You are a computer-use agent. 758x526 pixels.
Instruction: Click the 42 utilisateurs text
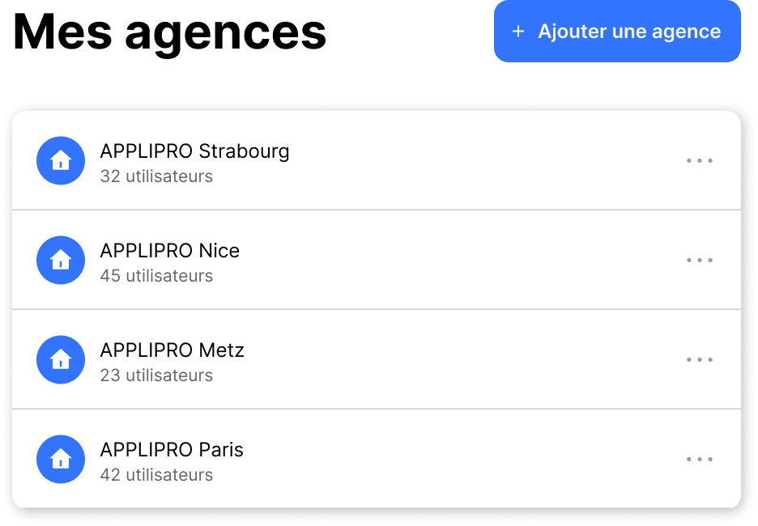pos(156,475)
